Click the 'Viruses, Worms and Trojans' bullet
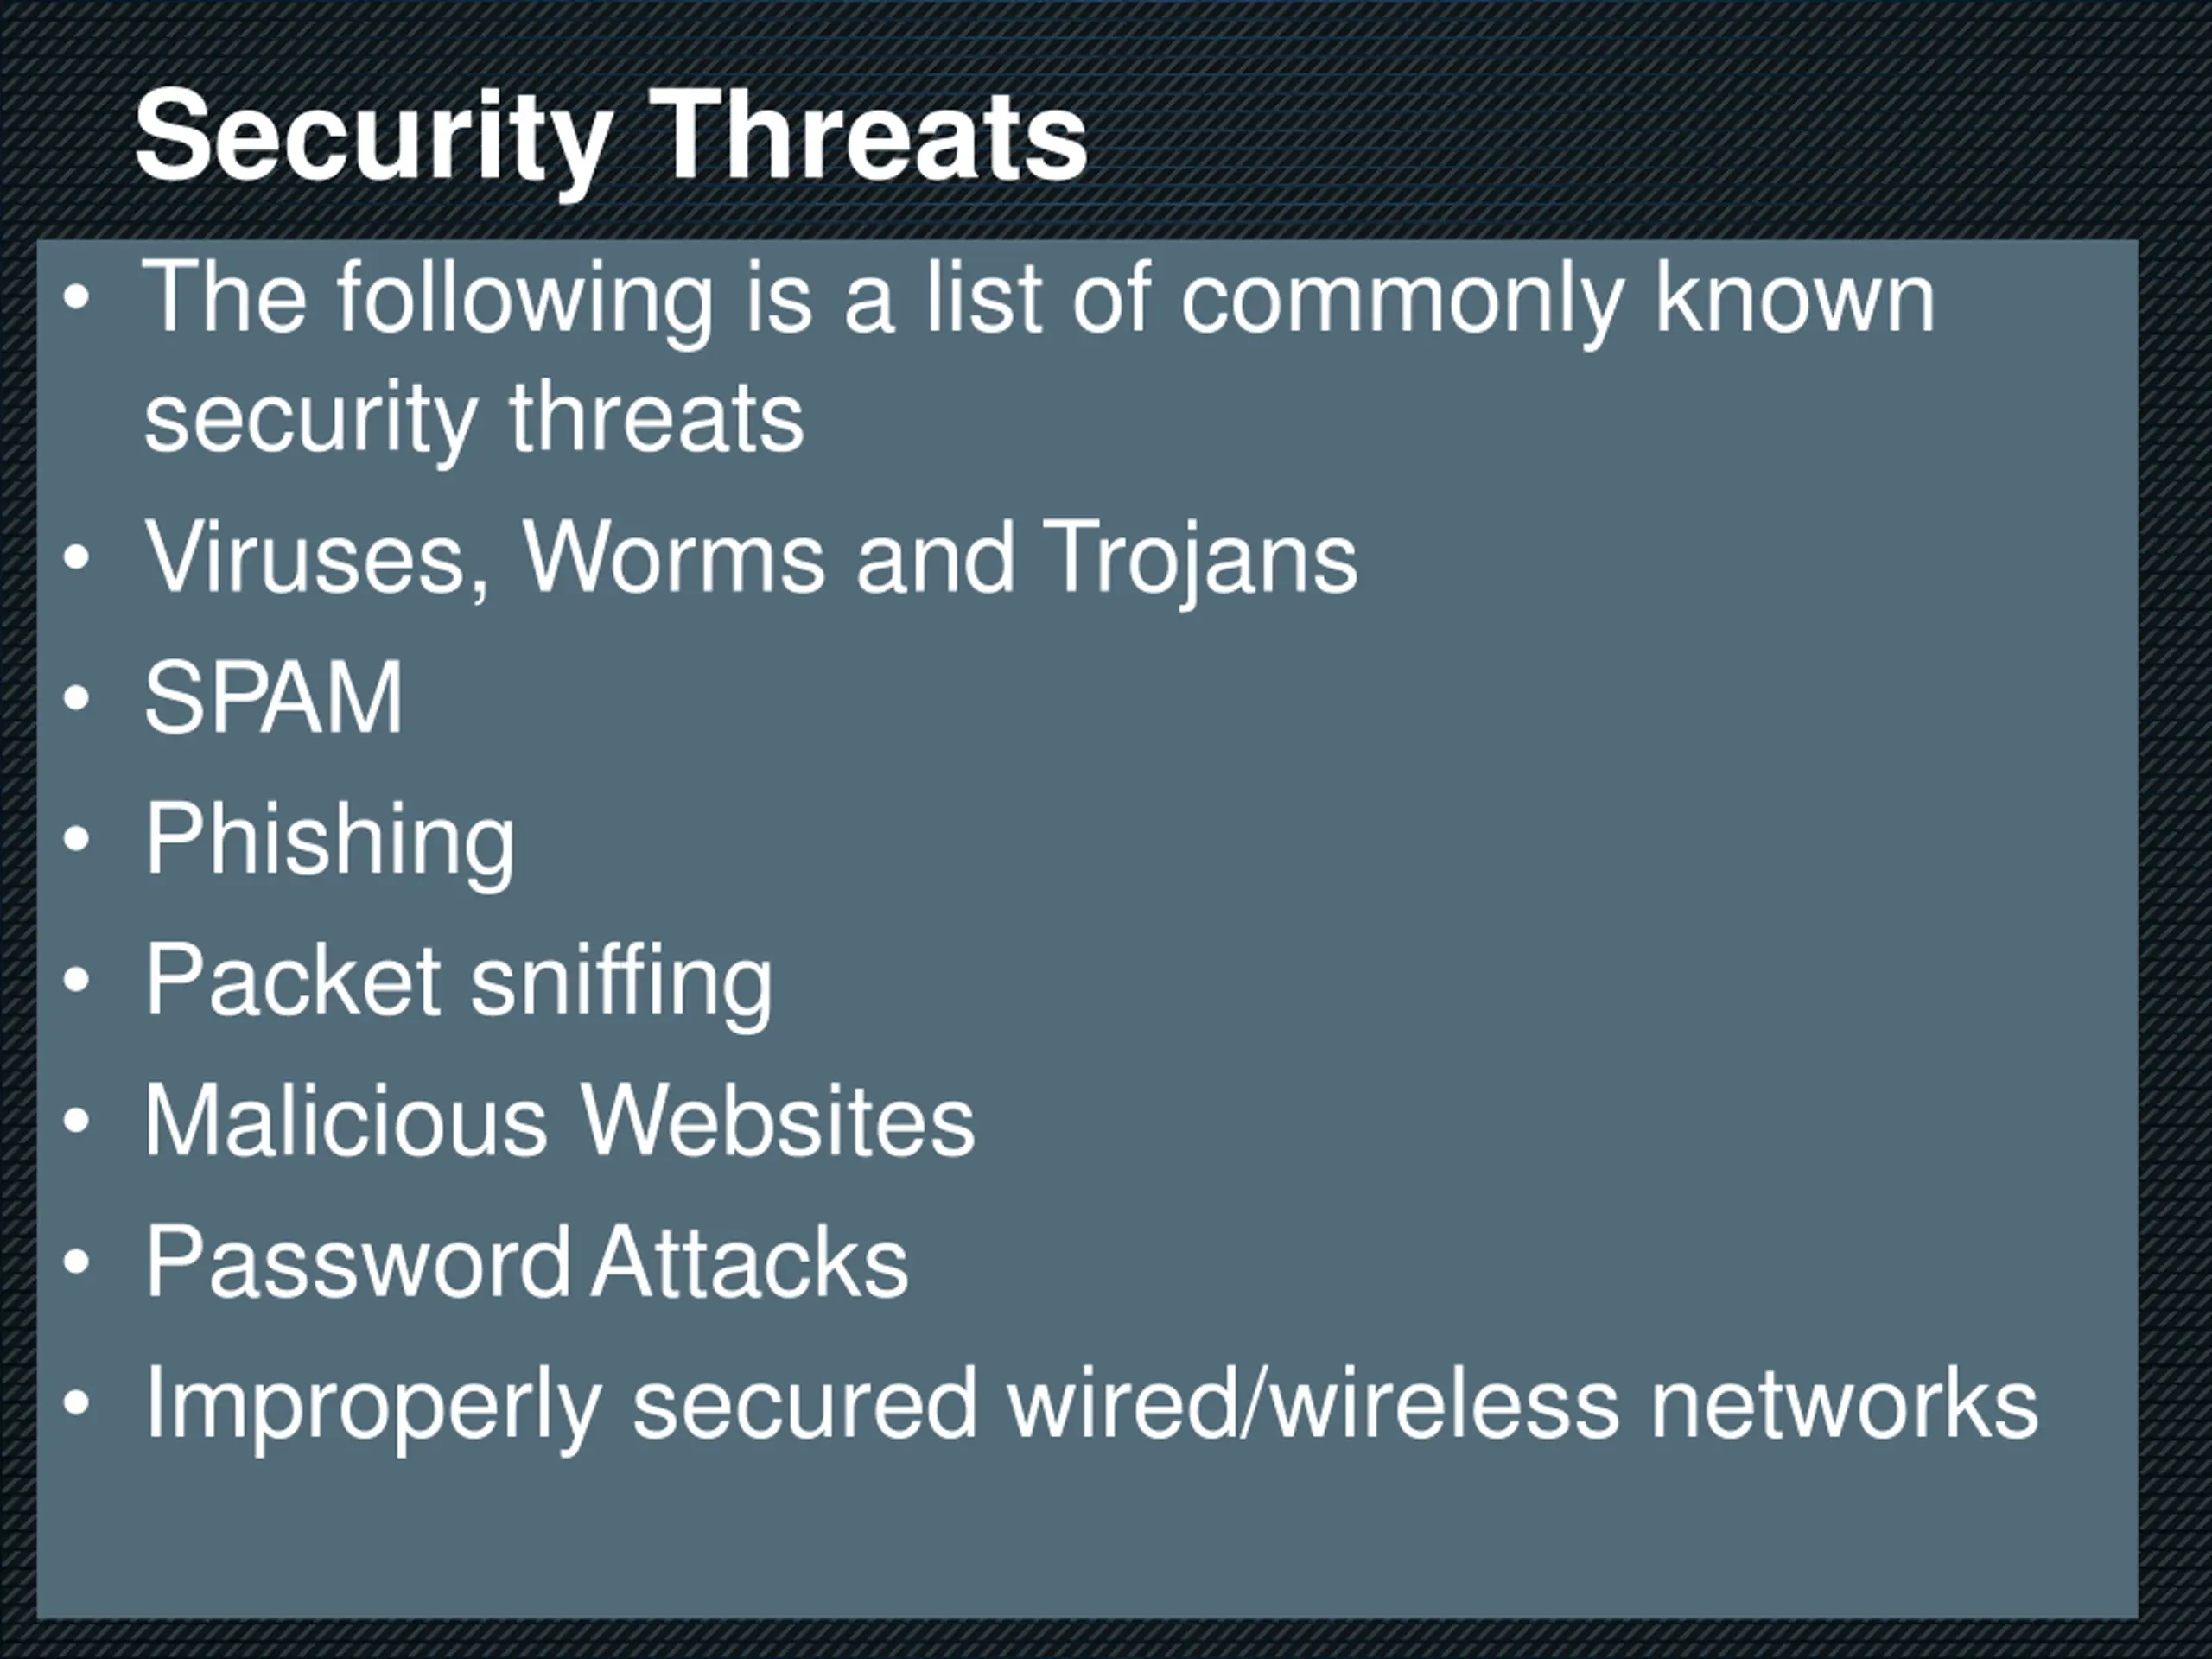The image size is (2212, 1659). click(x=751, y=558)
